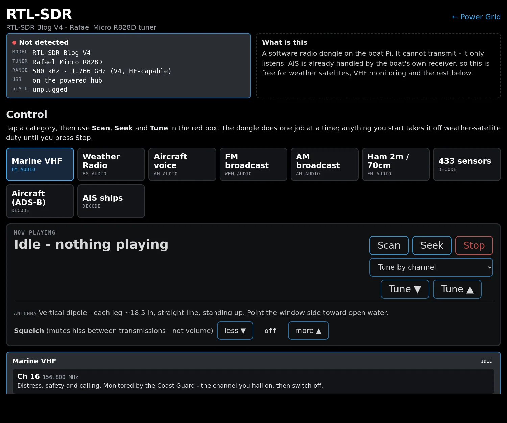Select the Weather Radio category
The width and height of the screenshot is (507, 423).
point(111,164)
